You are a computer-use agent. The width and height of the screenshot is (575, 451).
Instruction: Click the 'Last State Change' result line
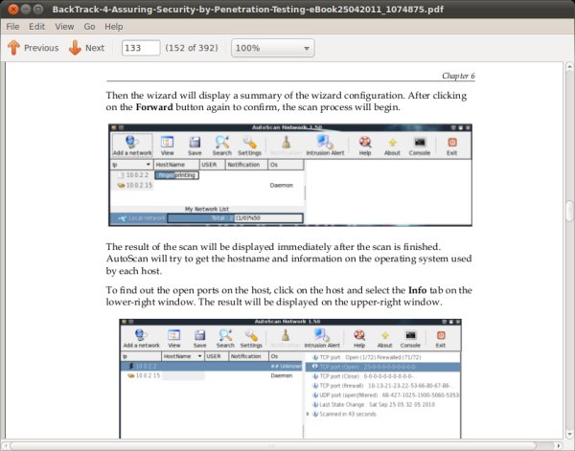point(374,404)
